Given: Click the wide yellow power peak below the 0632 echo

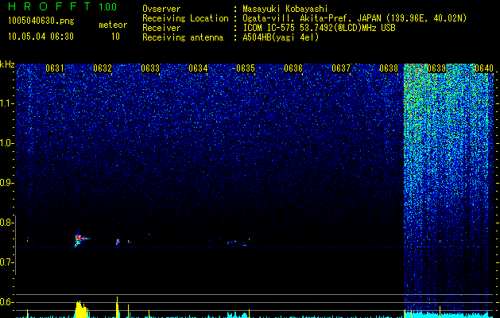Looking at the screenshot, I should 81,308.
